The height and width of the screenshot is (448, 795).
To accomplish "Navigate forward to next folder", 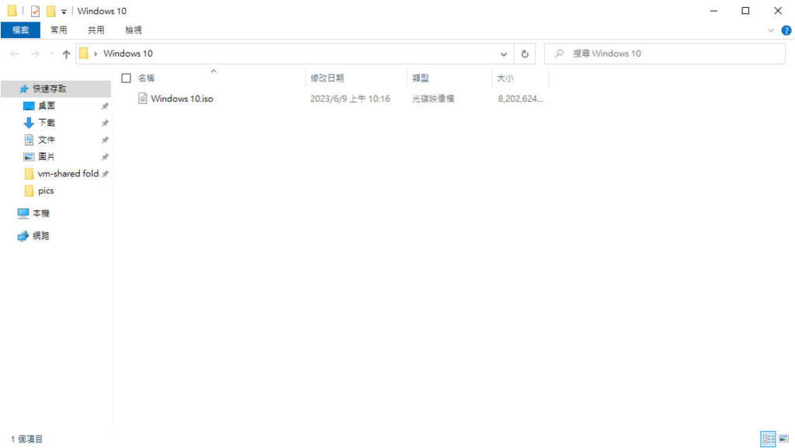I will point(35,54).
